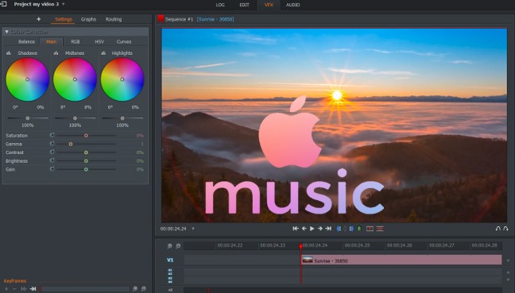Open the 'Project my video 3' dropdown arrow

click(x=64, y=4)
